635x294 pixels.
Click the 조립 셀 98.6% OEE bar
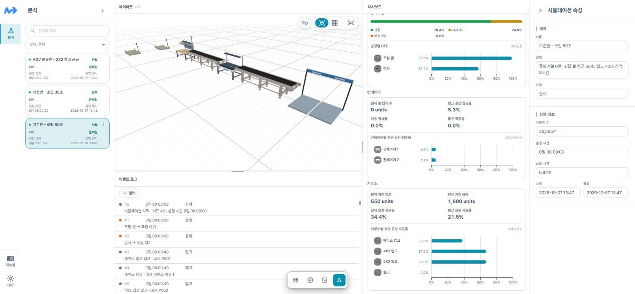point(471,58)
